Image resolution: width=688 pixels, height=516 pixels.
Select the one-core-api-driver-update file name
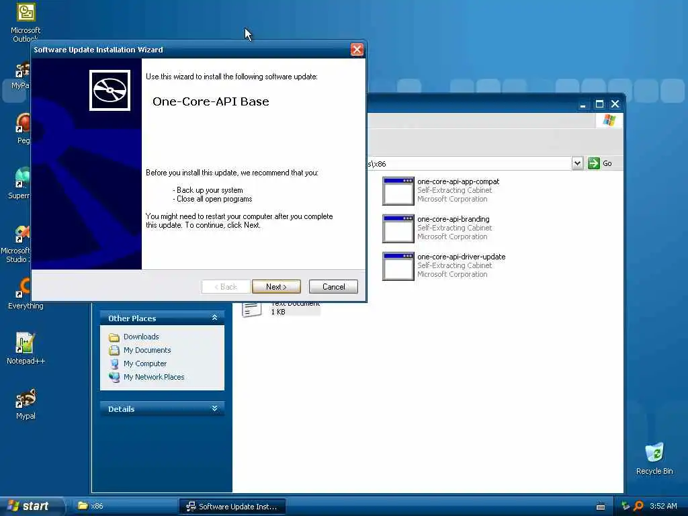coord(461,257)
